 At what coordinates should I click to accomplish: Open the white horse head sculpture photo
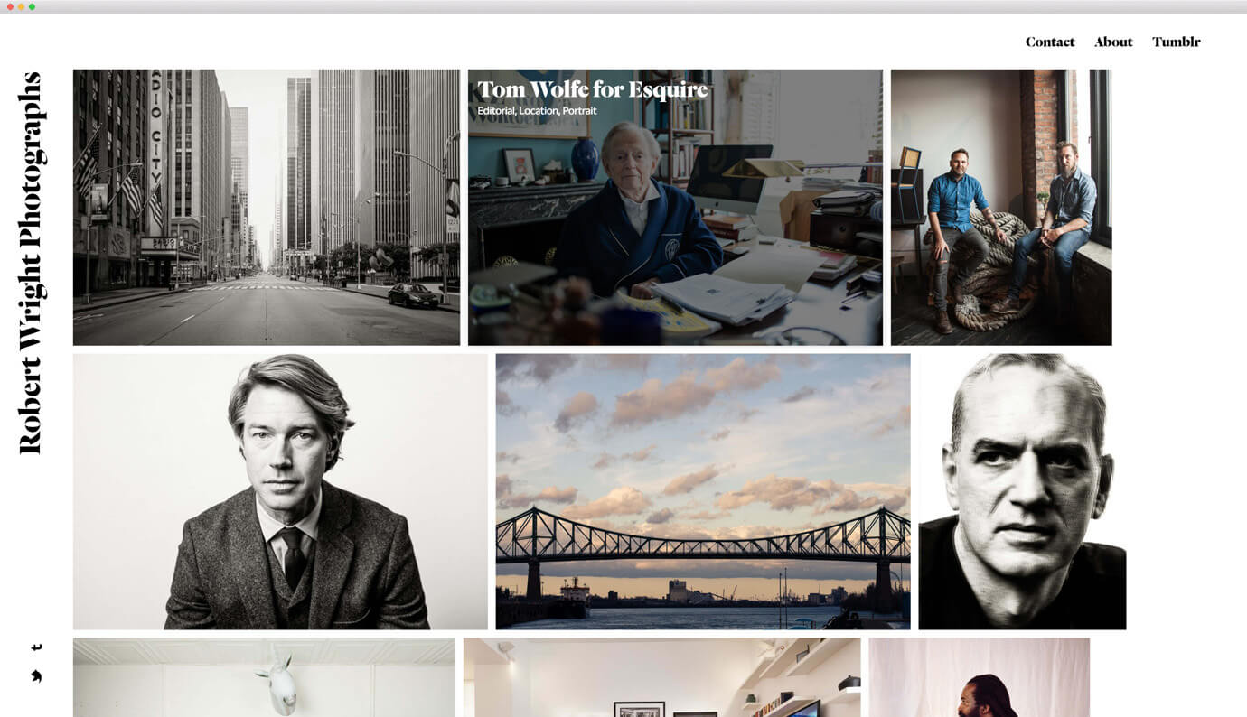point(264,677)
